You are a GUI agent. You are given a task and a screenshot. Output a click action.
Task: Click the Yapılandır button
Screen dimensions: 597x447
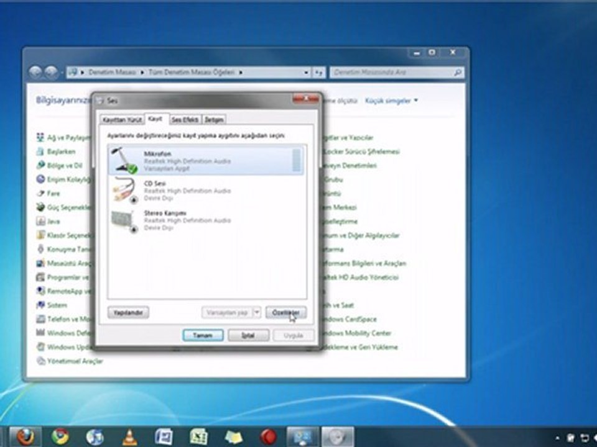[x=128, y=313]
